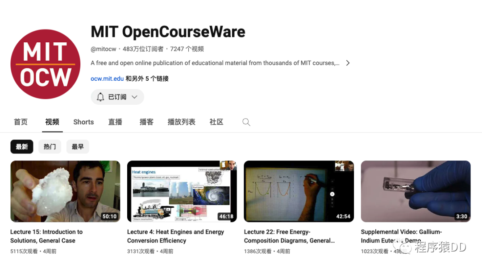Open the Heat Engines lecture thumbnail
This screenshot has width=482, height=268.
tap(182, 191)
